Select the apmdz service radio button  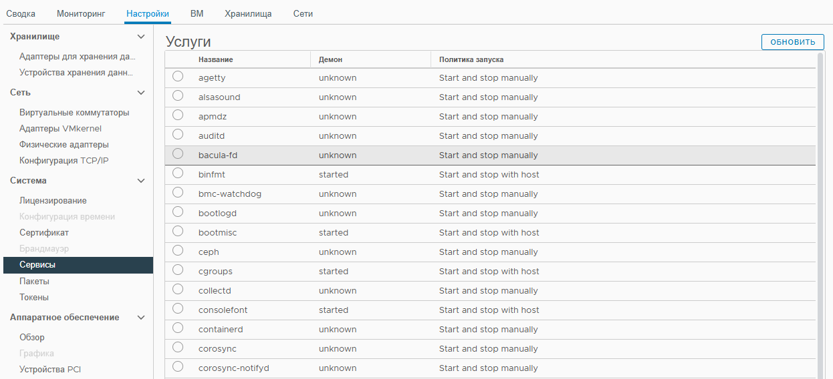(x=178, y=115)
